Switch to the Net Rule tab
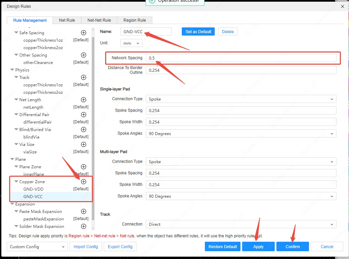 click(x=67, y=20)
